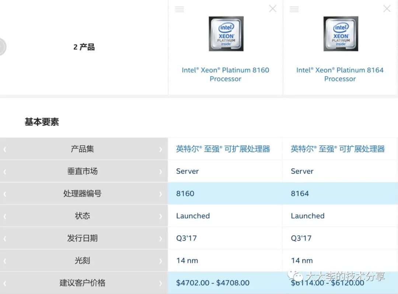Click the right chevron on the 发行日期 row
398x294 pixels.
[x=160, y=239]
